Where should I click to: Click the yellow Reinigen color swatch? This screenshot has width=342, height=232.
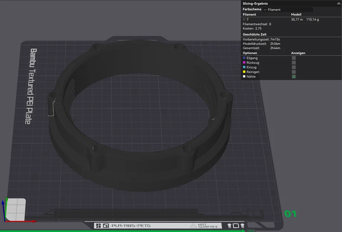244,72
